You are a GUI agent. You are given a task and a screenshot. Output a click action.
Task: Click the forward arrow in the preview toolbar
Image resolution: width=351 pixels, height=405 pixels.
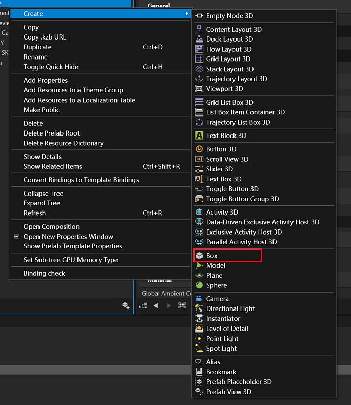(169, 306)
